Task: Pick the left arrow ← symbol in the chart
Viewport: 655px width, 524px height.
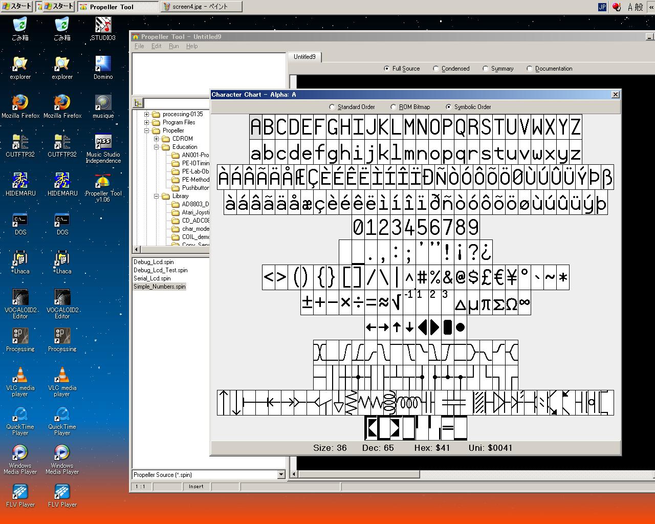Action: pyautogui.click(x=371, y=327)
